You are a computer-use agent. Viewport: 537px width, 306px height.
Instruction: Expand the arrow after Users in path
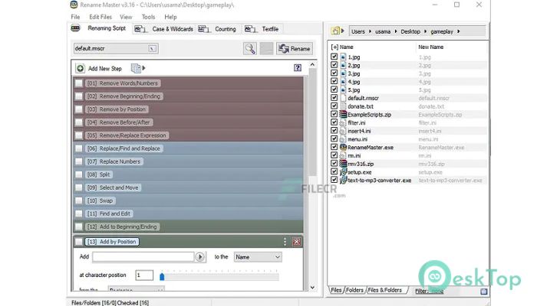point(370,31)
